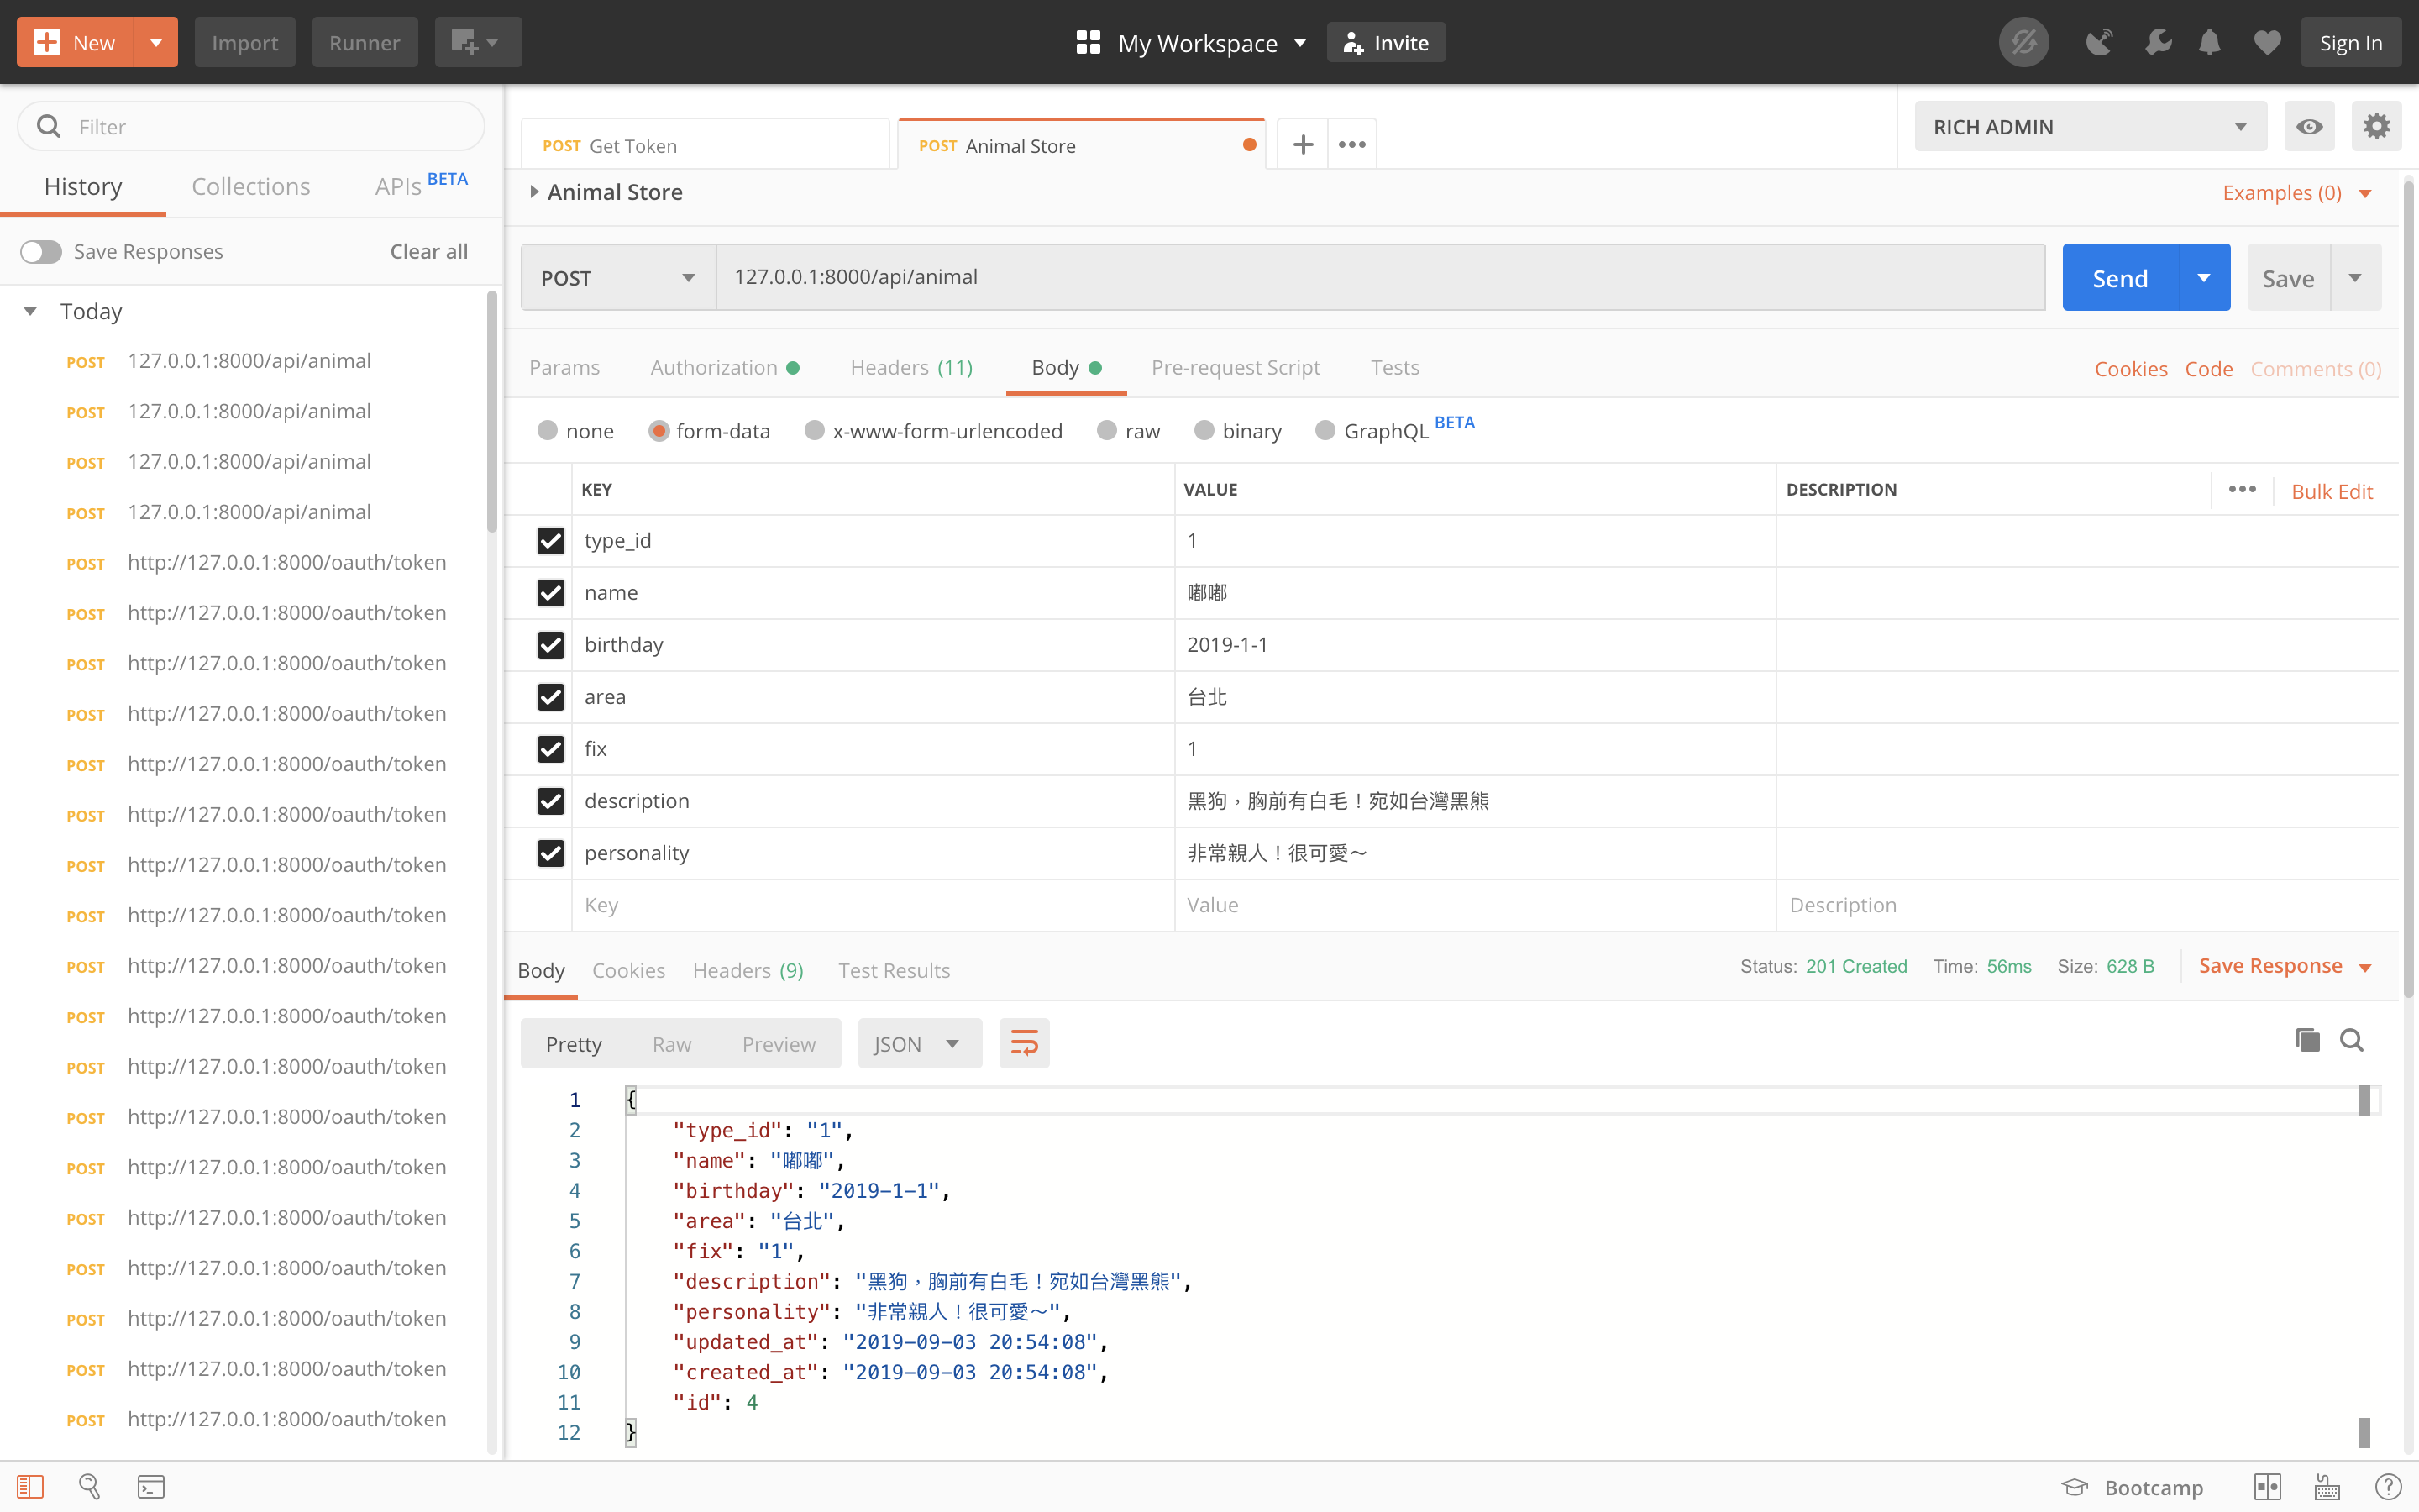Open the Runner button
The height and width of the screenshot is (1512, 2419).
364,42
